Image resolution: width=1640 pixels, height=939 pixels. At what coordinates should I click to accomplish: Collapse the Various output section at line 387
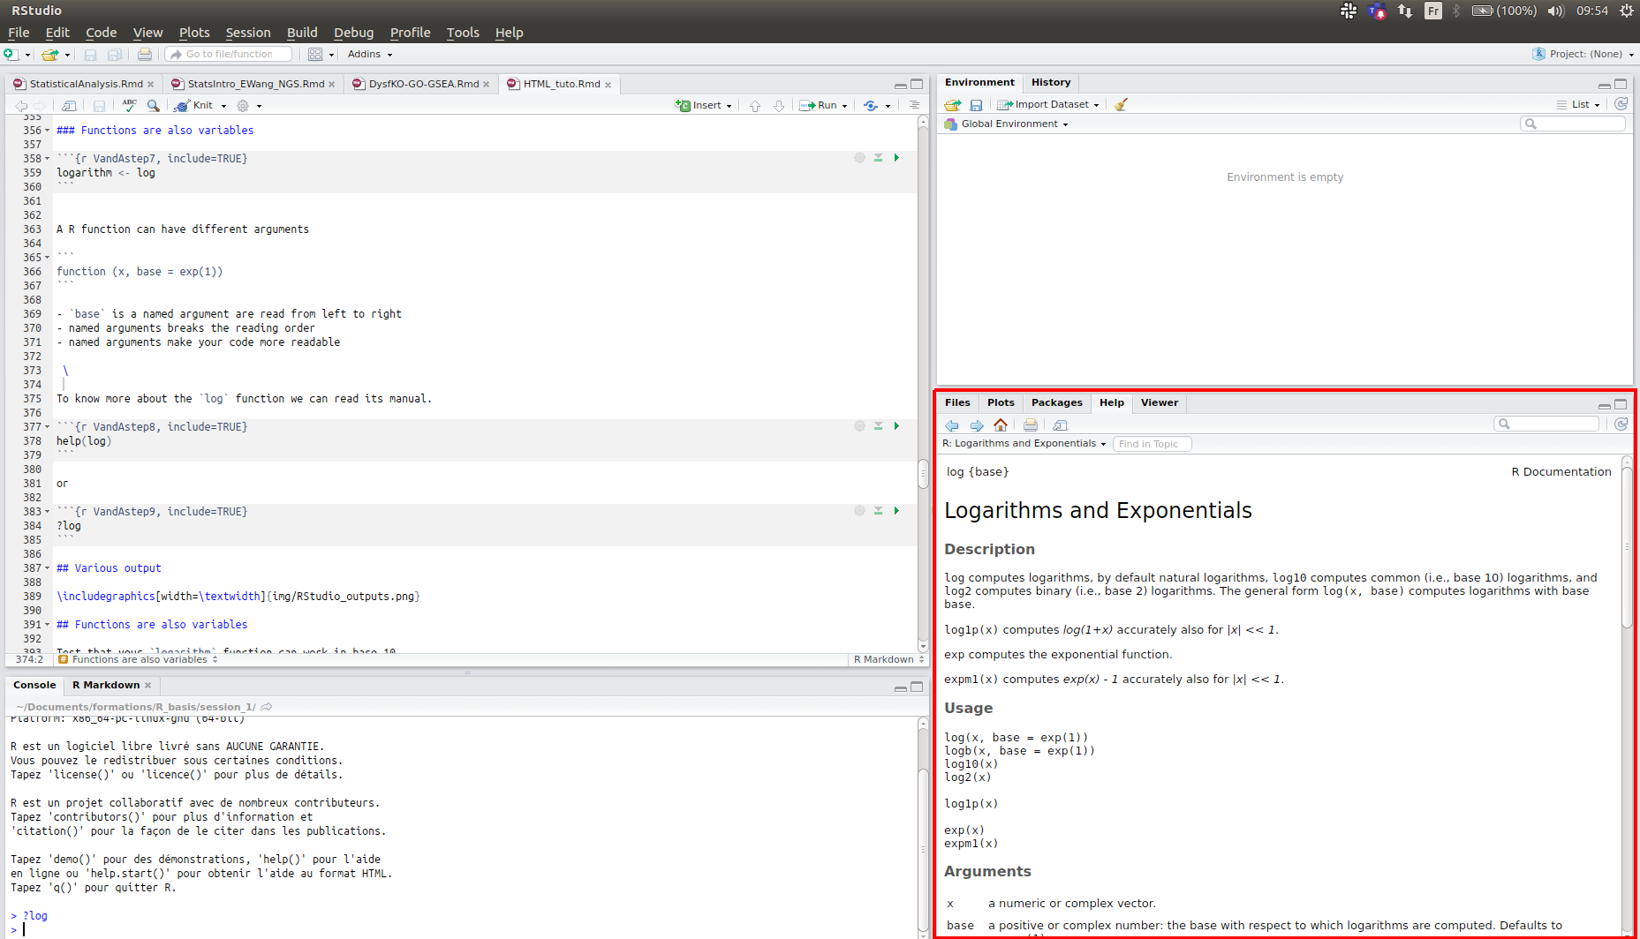(47, 568)
